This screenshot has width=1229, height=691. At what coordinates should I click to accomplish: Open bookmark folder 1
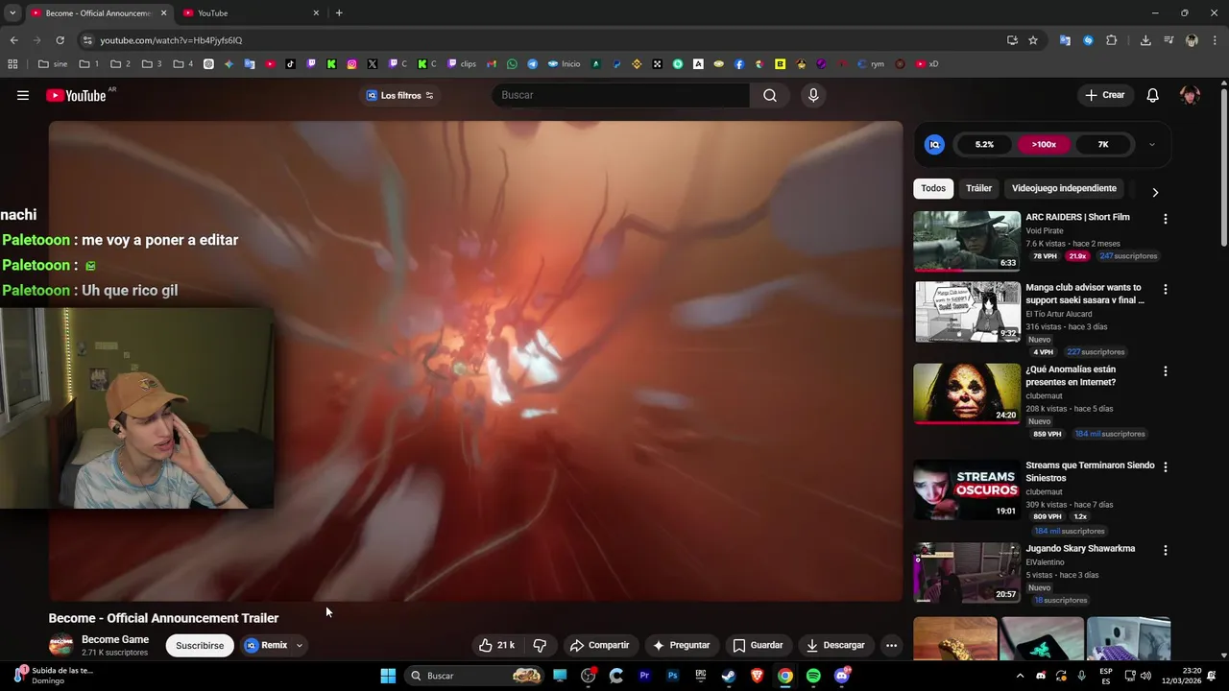(89, 64)
